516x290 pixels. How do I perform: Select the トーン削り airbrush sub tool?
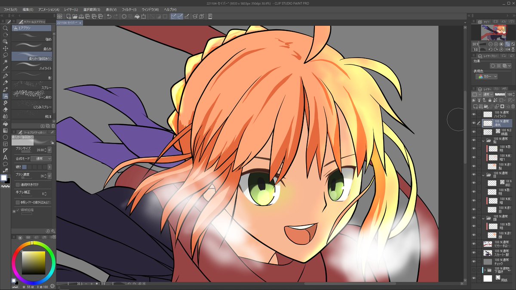pyautogui.click(x=32, y=95)
